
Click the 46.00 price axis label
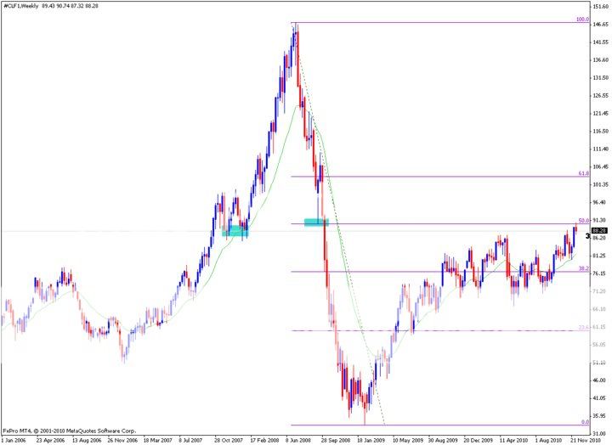click(x=600, y=380)
